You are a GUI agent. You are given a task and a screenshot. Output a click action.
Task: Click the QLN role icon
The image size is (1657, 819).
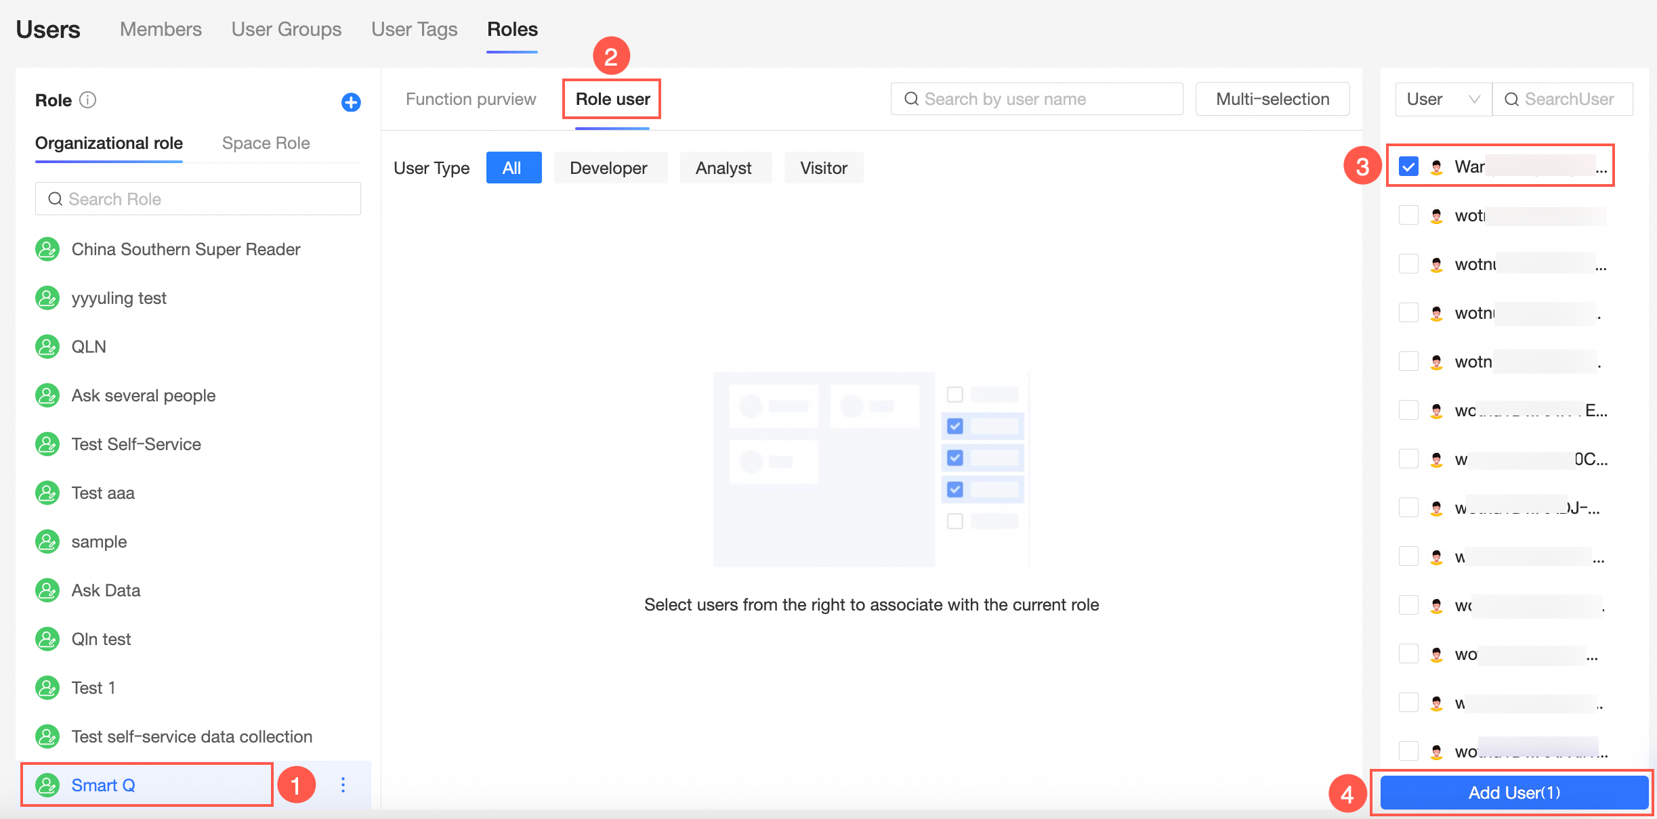tap(47, 347)
